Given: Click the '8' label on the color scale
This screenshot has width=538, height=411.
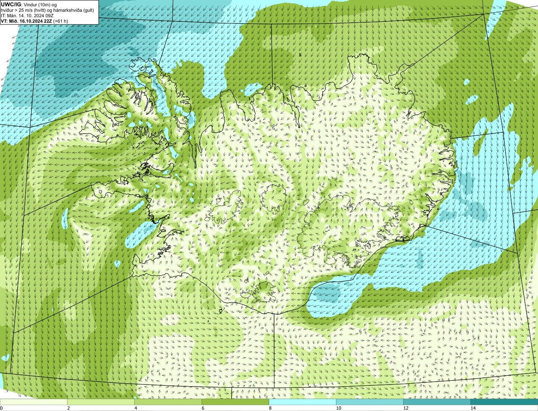Looking at the screenshot, I should coord(270,408).
